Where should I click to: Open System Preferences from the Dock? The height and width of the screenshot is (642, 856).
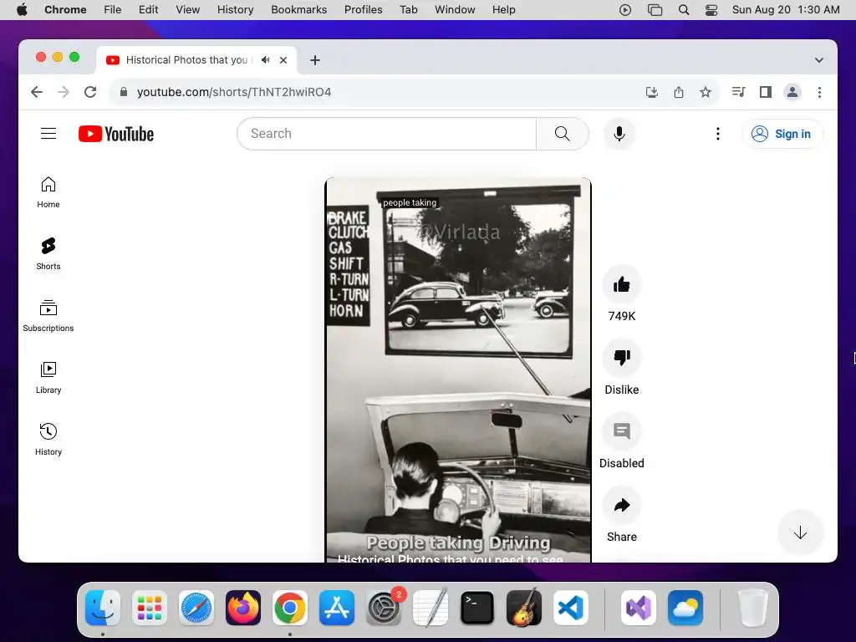[x=384, y=608]
